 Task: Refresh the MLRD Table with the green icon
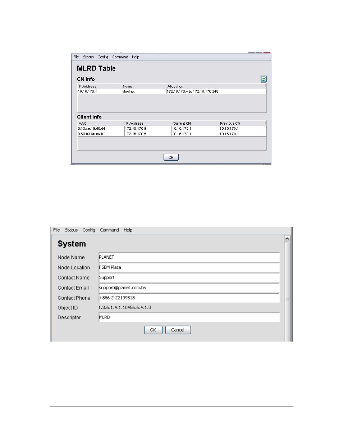pyautogui.click(x=264, y=79)
